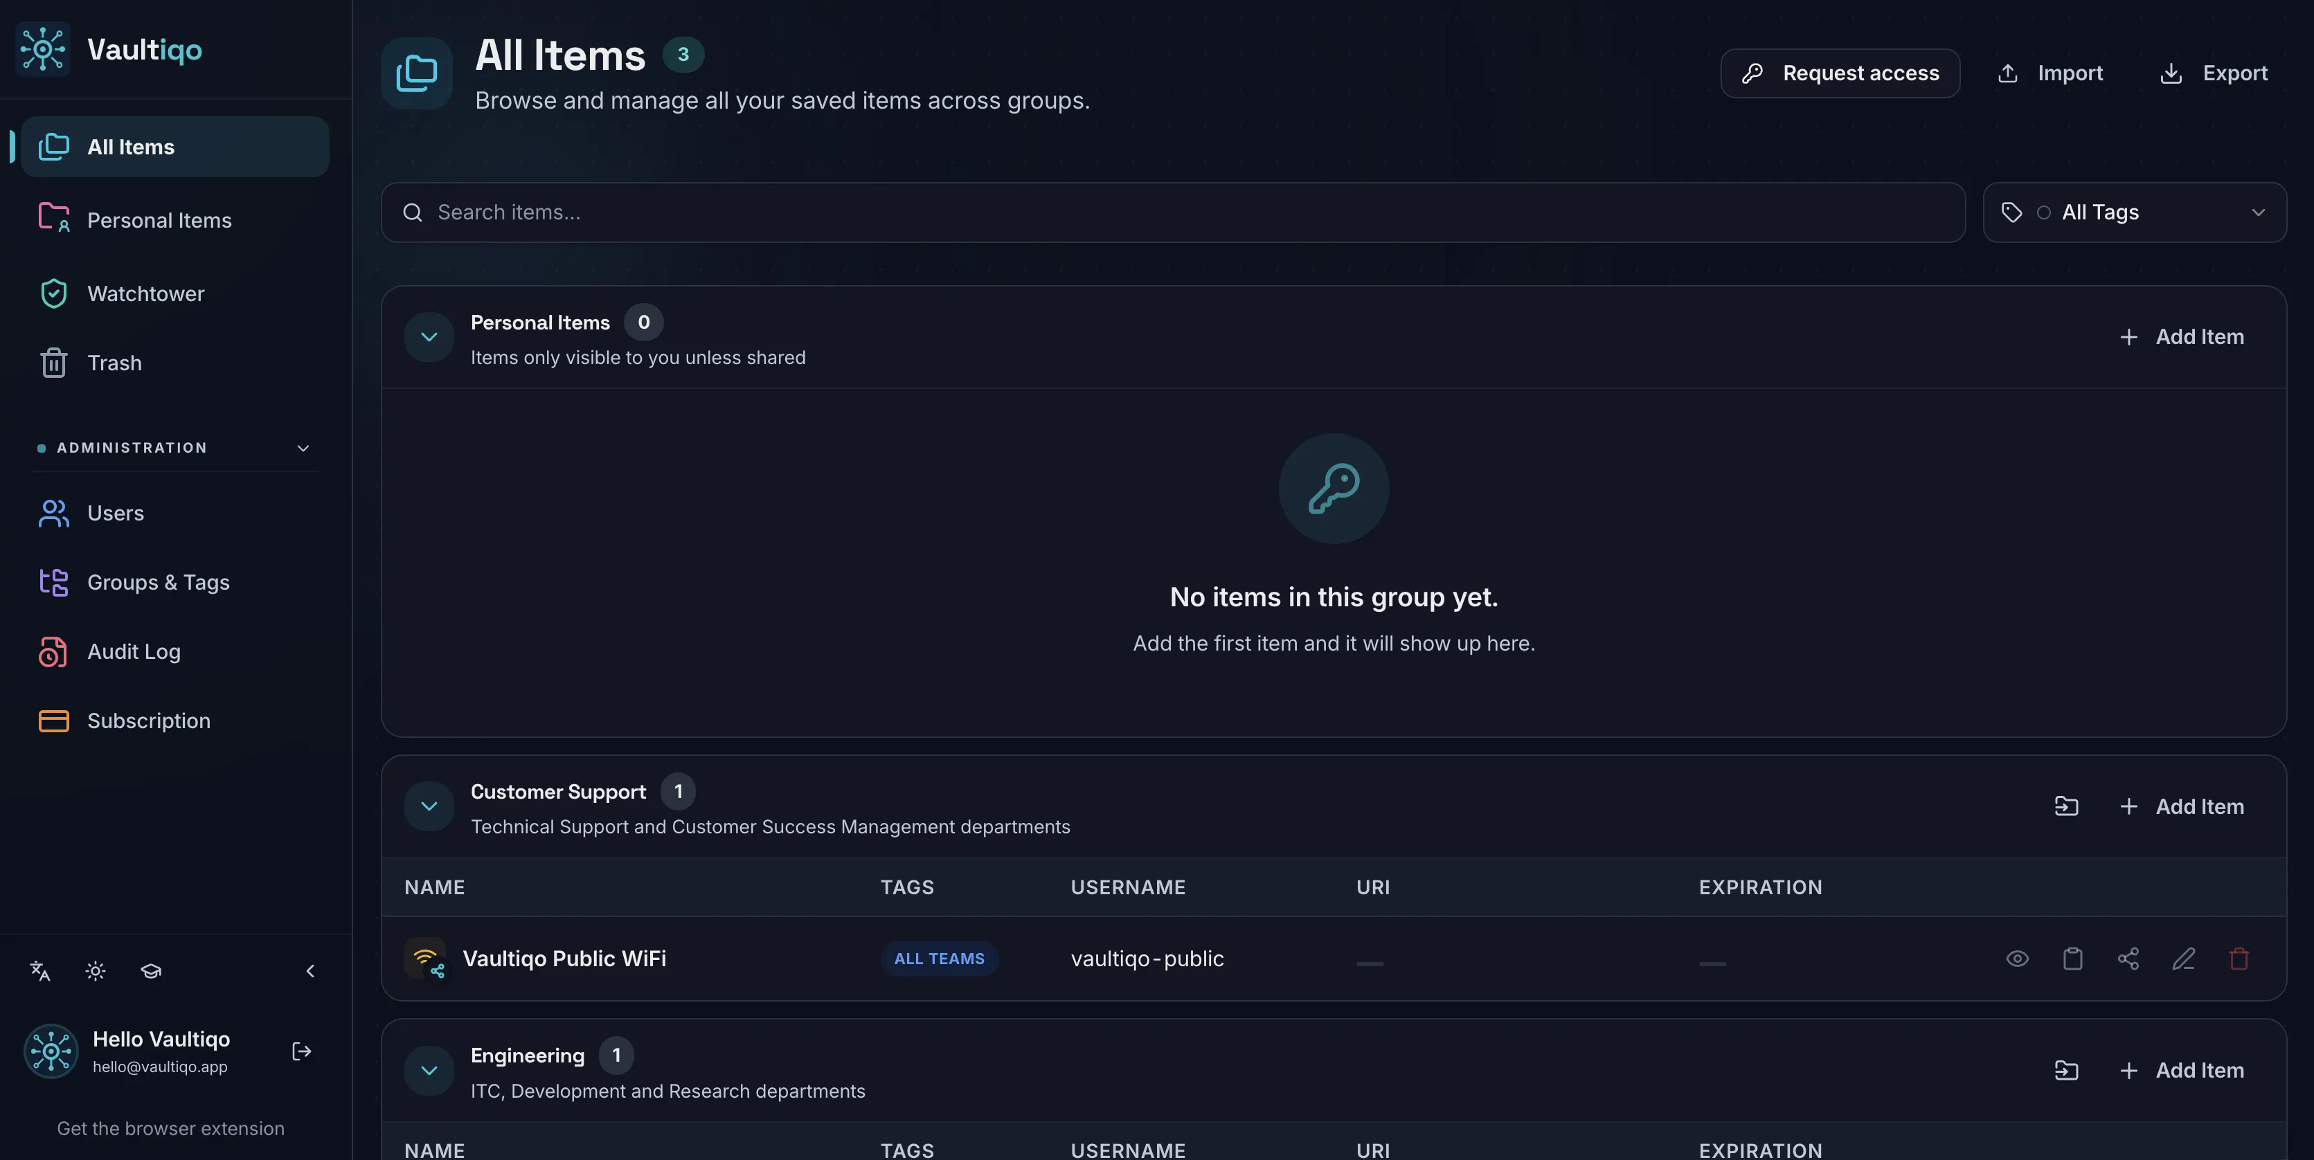The width and height of the screenshot is (2314, 1160).
Task: Add Item to the Engineering group
Action: 2181,1070
